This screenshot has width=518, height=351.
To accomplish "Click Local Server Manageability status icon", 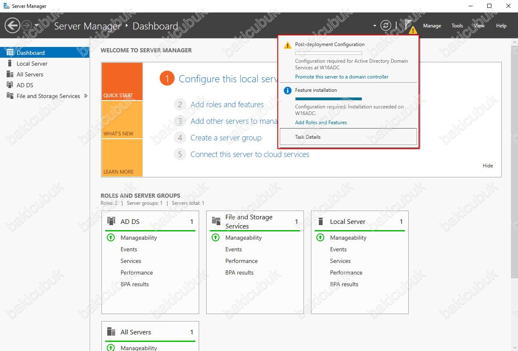I will pyautogui.click(x=320, y=238).
